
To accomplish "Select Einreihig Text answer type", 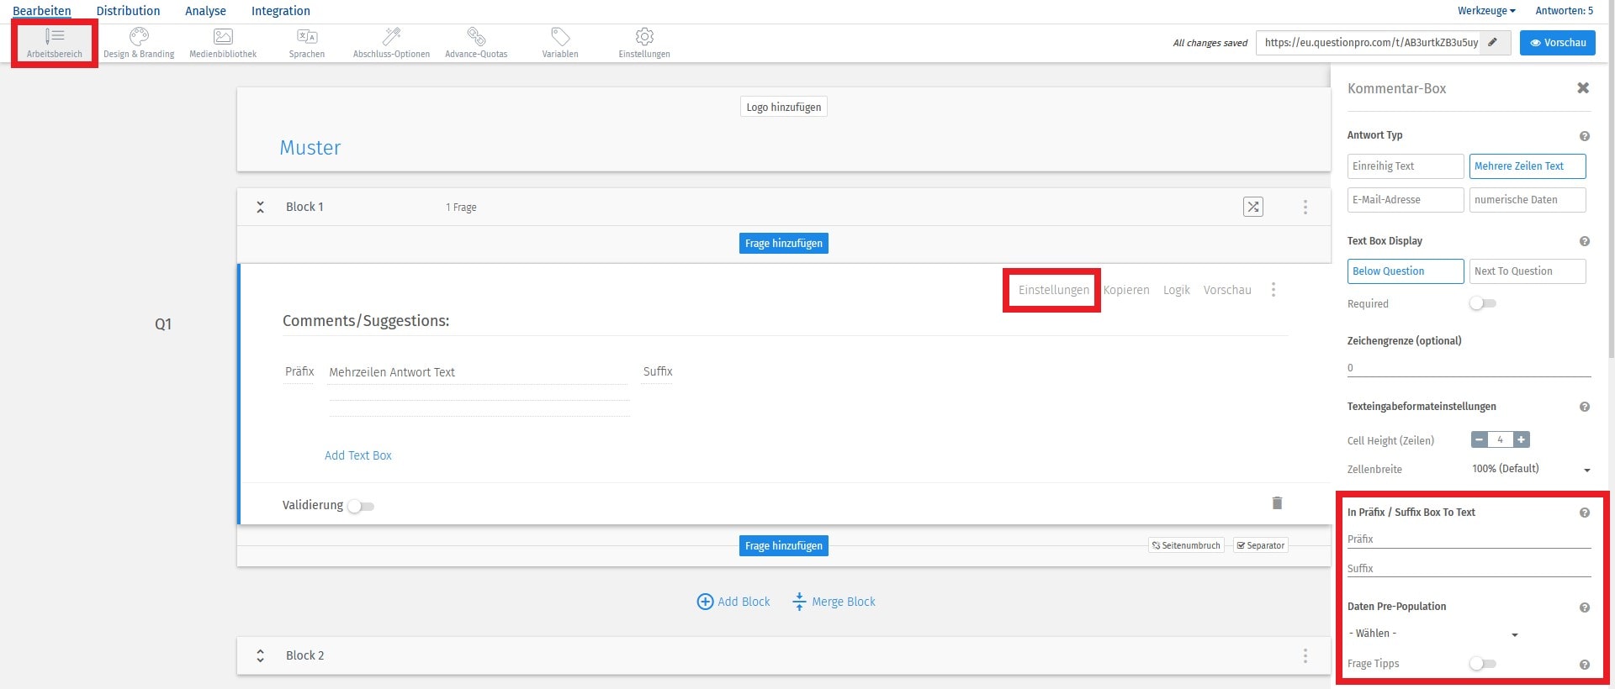I will pos(1406,166).
